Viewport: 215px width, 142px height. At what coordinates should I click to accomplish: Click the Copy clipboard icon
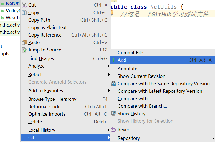click(x=24, y=12)
